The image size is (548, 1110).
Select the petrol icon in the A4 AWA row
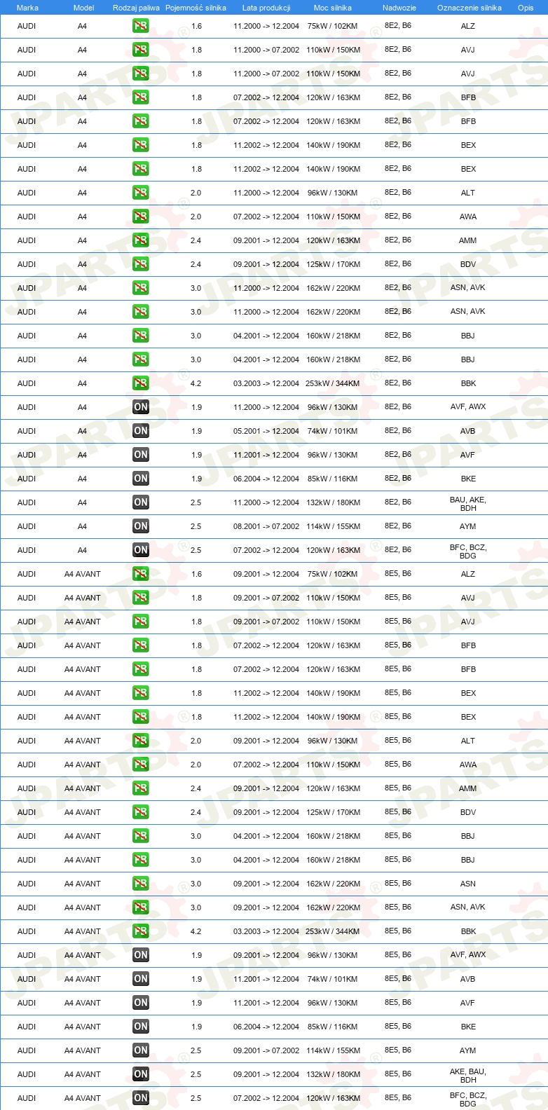(x=141, y=217)
